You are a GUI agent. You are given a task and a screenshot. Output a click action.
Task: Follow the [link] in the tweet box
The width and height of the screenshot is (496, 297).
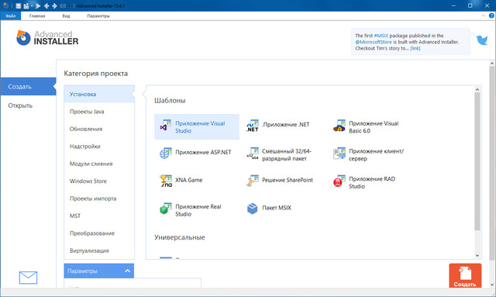pos(415,48)
